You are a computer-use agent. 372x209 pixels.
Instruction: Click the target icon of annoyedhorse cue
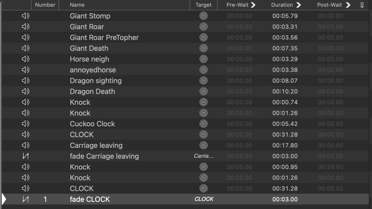click(x=203, y=70)
